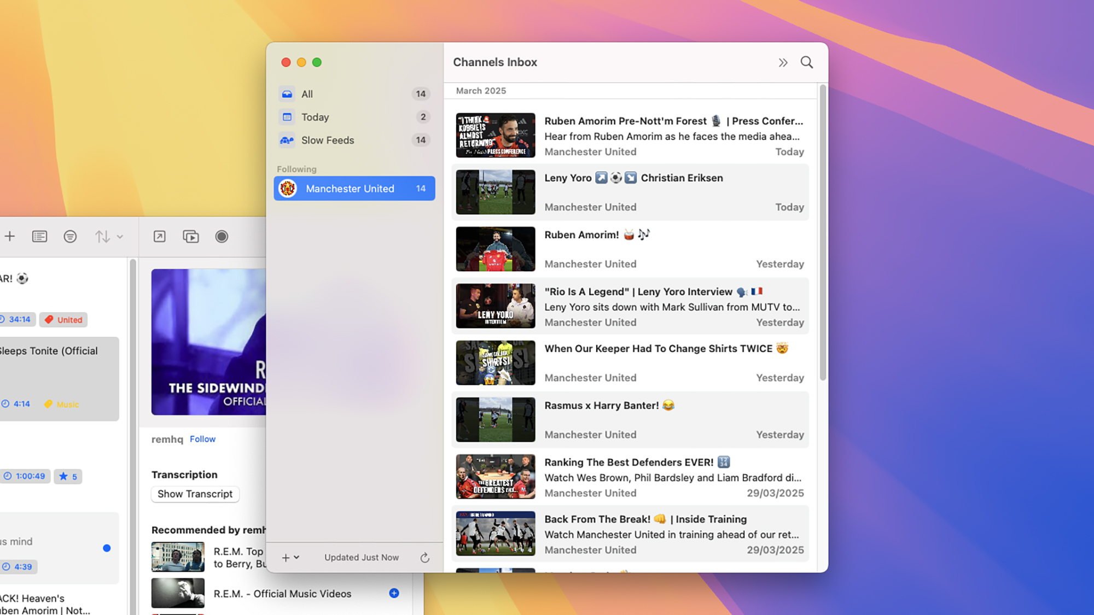Click the double chevron expand icon
Viewport: 1094px width, 615px height.
pyautogui.click(x=783, y=62)
